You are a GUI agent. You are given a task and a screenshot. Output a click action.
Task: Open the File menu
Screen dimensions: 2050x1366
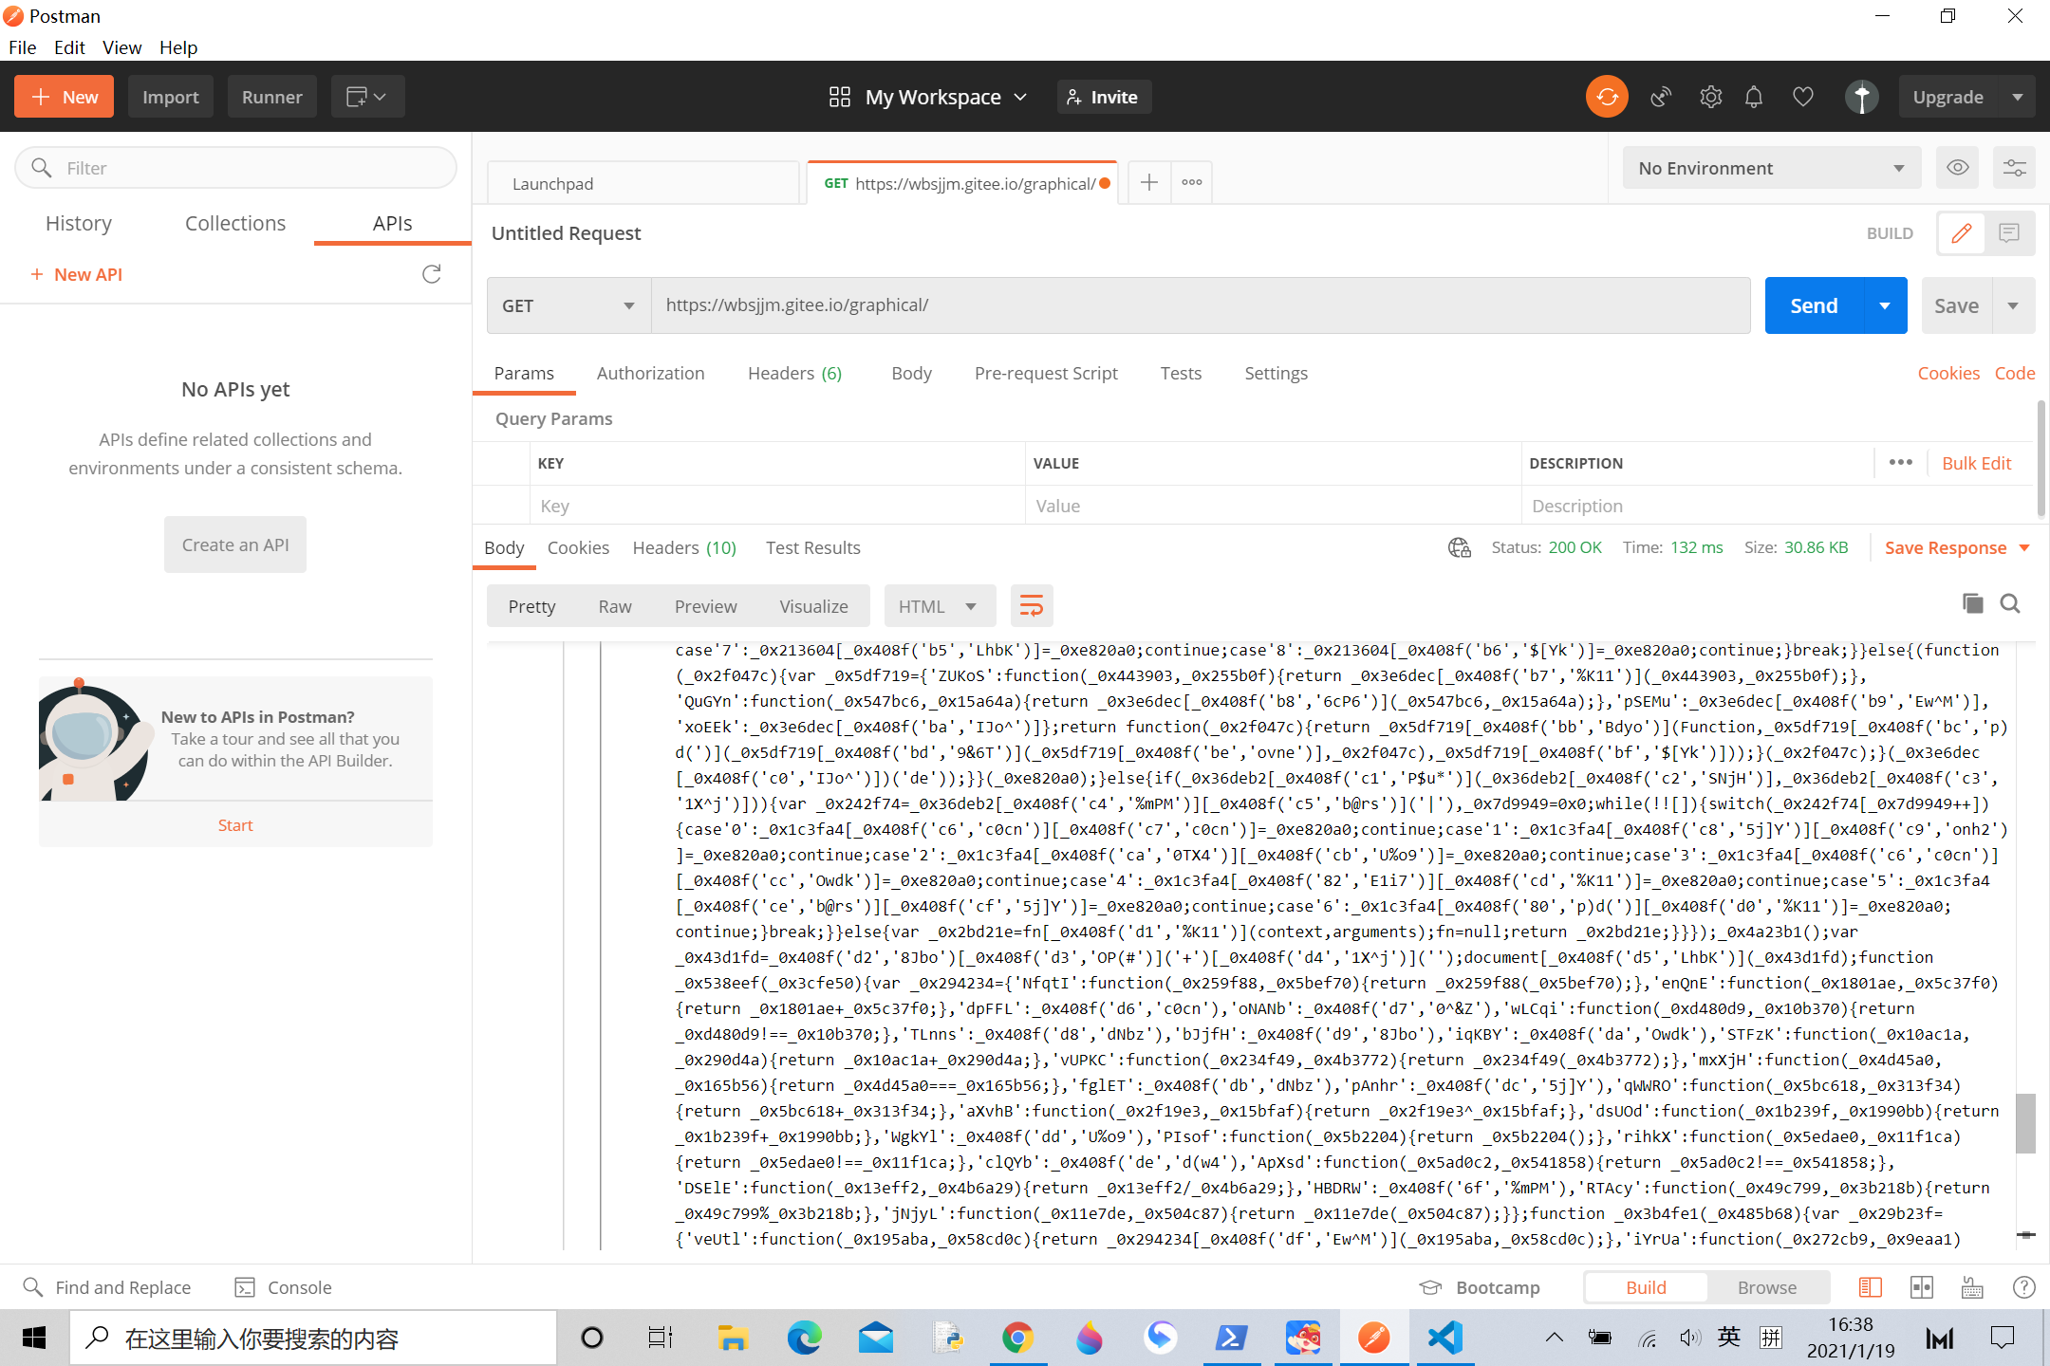tap(22, 47)
